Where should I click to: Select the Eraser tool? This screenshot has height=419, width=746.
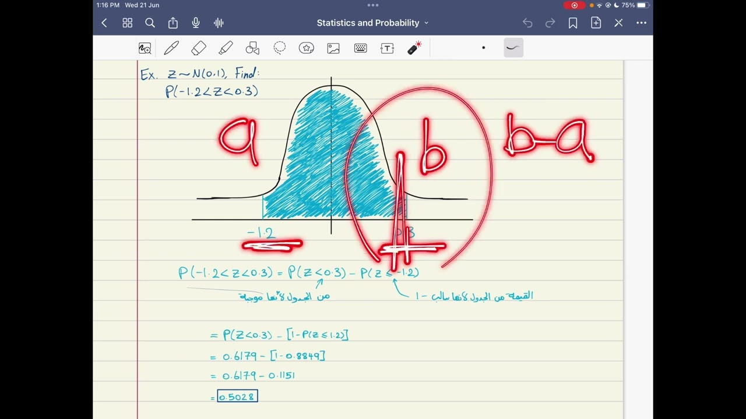point(199,48)
